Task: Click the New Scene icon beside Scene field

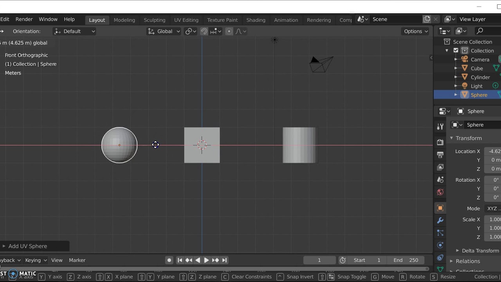Action: [x=427, y=19]
